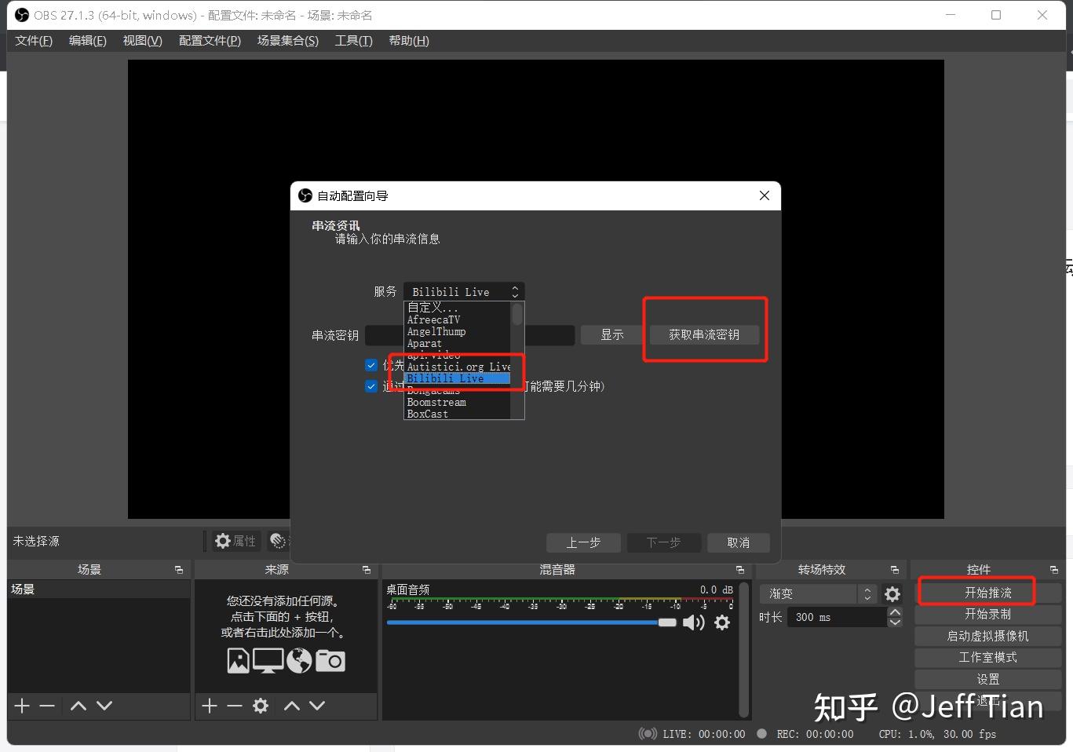This screenshot has width=1073, height=752.
Task: Toggle 工作室模式 studio mode
Action: pos(987,657)
